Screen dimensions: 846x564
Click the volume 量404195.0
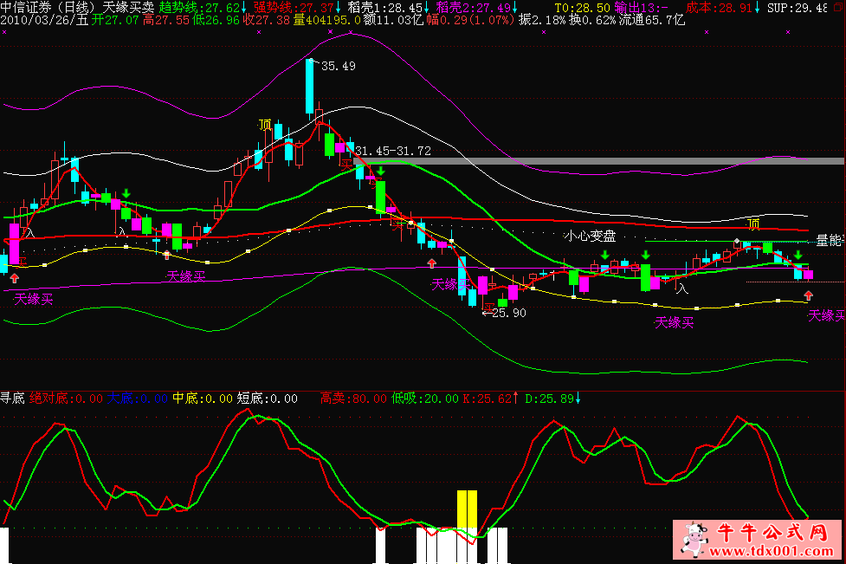tap(327, 21)
